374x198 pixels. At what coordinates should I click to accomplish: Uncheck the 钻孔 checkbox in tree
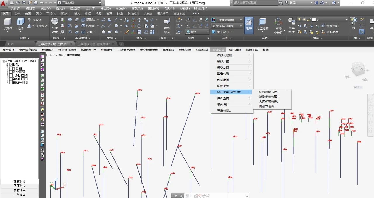[11, 65]
